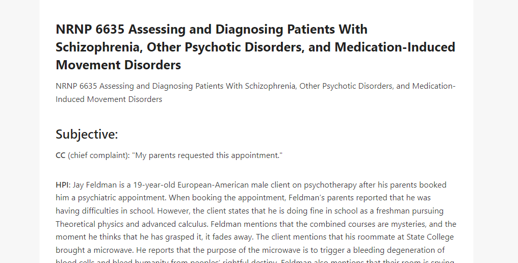518x263 pixels.
Task: Click the bold NRNP 6635 main title heading
Action: click(x=255, y=47)
